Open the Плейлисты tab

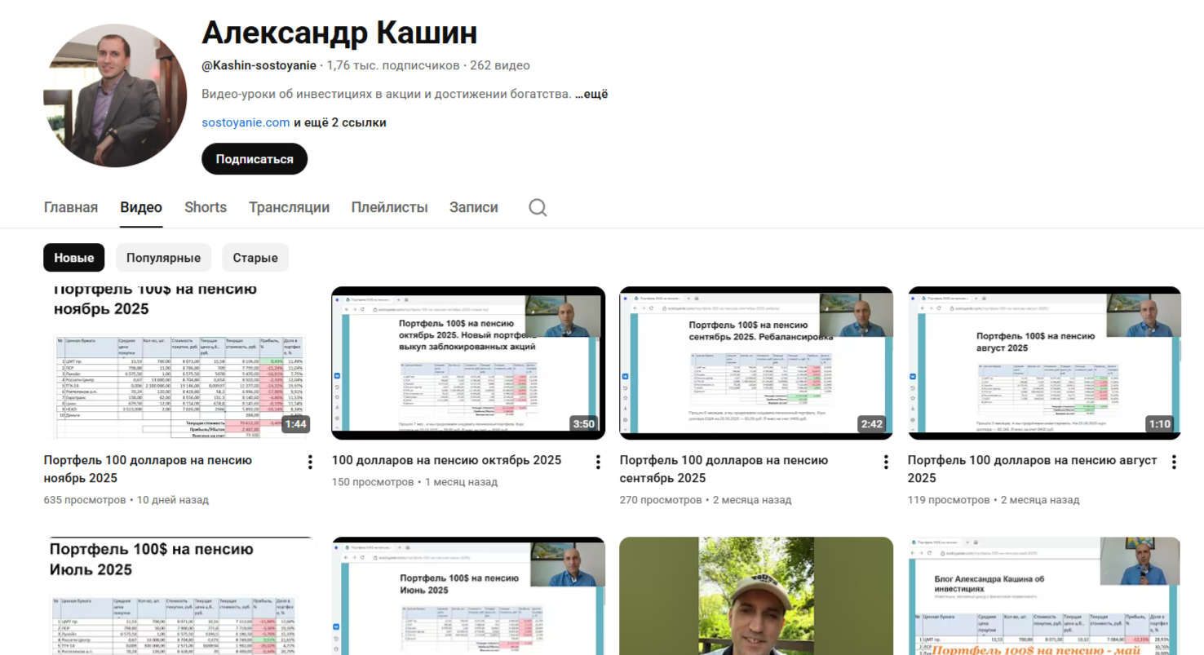pos(389,207)
